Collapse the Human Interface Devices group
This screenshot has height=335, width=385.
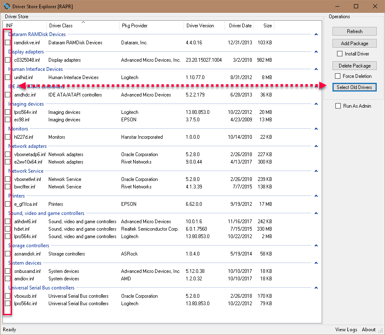pyautogui.click(x=316, y=69)
